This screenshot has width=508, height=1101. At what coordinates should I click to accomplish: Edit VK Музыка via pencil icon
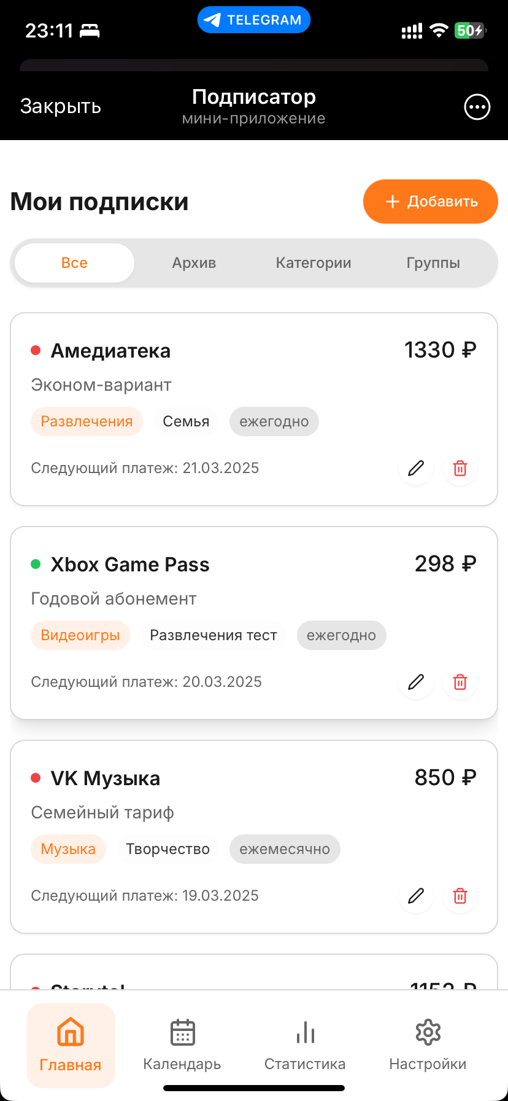click(x=415, y=896)
